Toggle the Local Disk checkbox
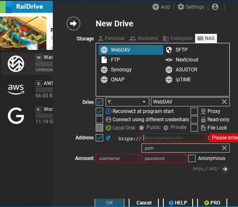This screenshot has height=207, width=238. point(99,128)
